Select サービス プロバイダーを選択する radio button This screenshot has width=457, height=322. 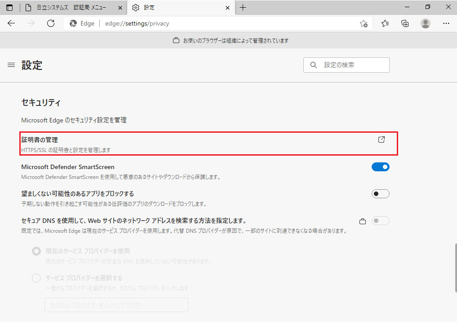coord(36,278)
